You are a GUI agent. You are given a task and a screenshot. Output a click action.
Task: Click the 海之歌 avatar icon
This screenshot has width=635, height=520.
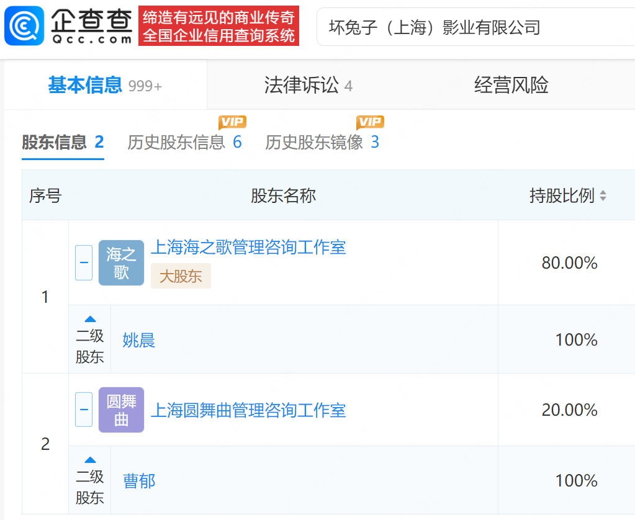point(121,263)
